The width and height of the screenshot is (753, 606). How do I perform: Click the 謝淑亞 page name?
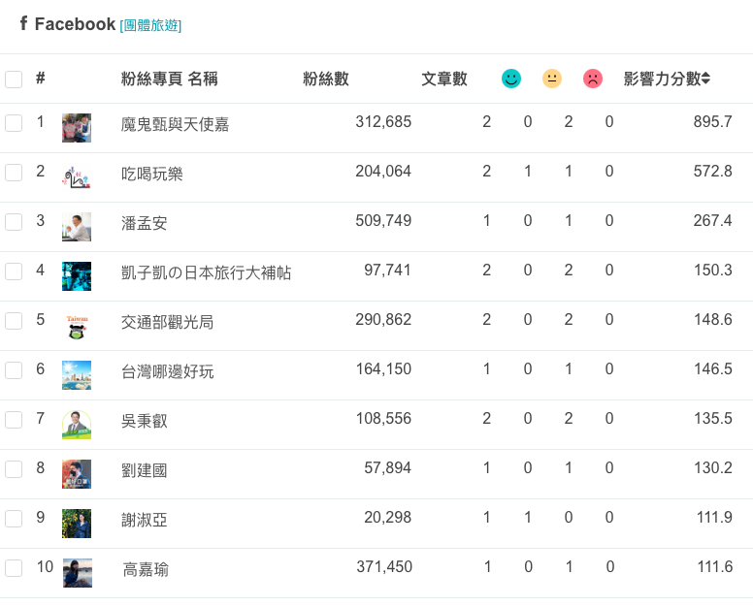pyautogui.click(x=144, y=520)
